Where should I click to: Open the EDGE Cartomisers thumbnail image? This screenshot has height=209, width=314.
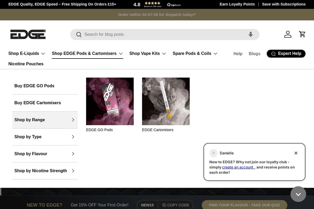pos(166,102)
